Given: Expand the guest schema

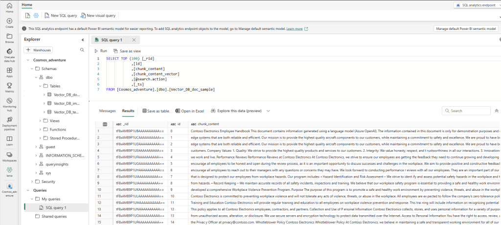Looking at the screenshot, I should pos(36,147).
